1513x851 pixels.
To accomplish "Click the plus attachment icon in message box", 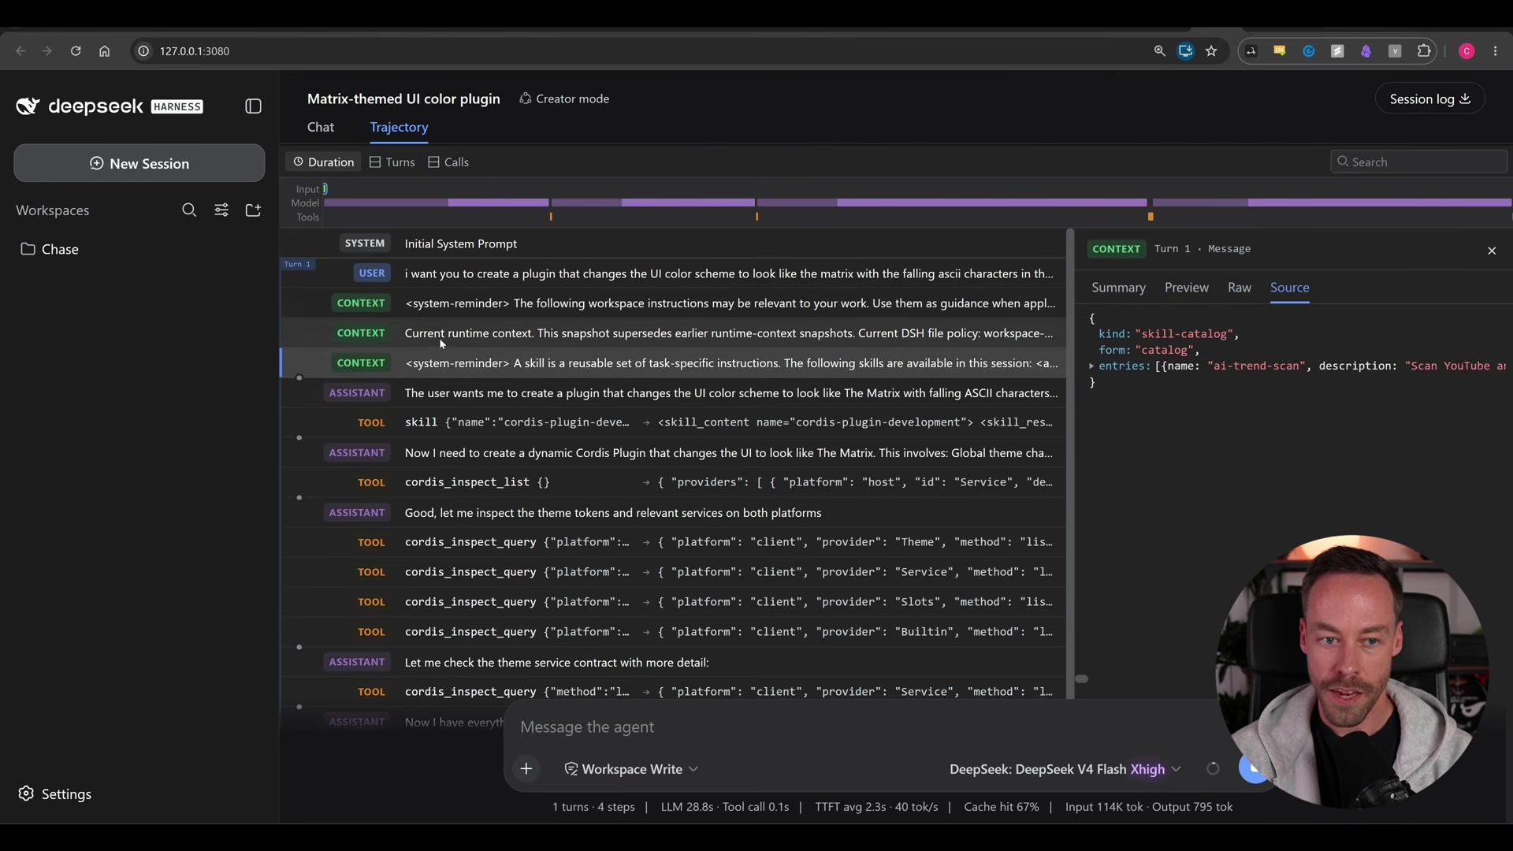I will click(526, 769).
